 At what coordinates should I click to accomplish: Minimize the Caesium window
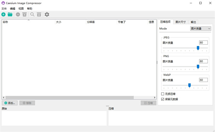tap(191, 3)
